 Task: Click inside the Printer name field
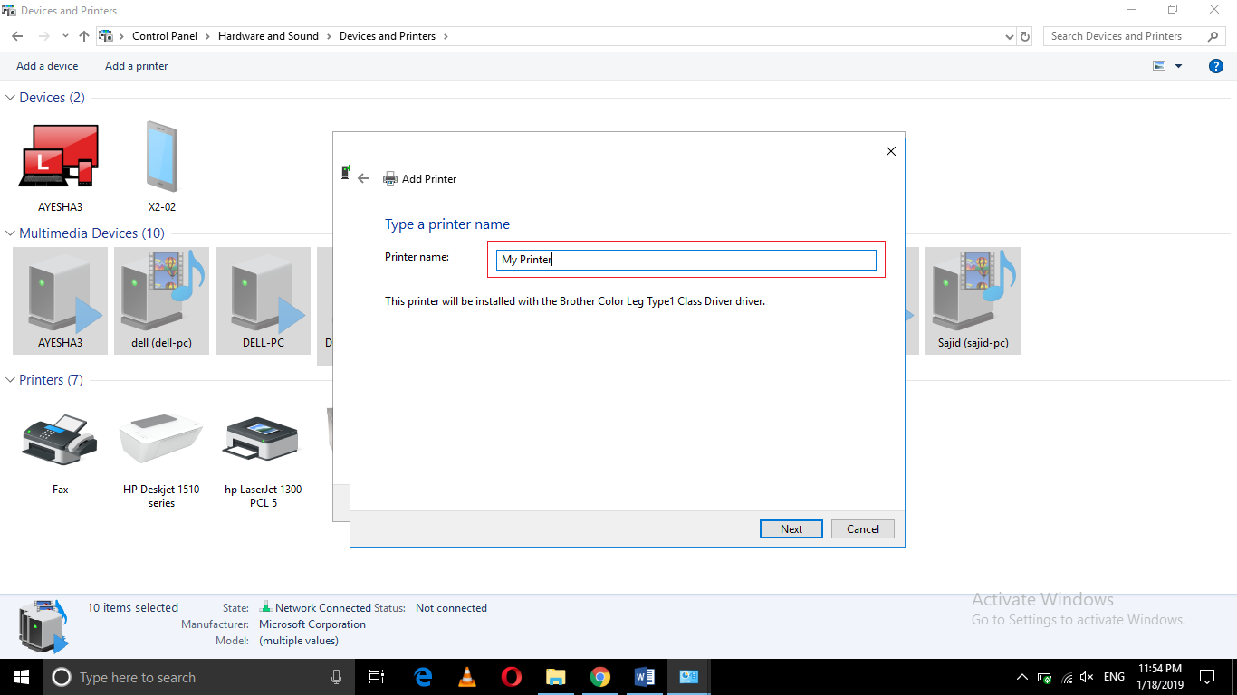pyautogui.click(x=686, y=260)
